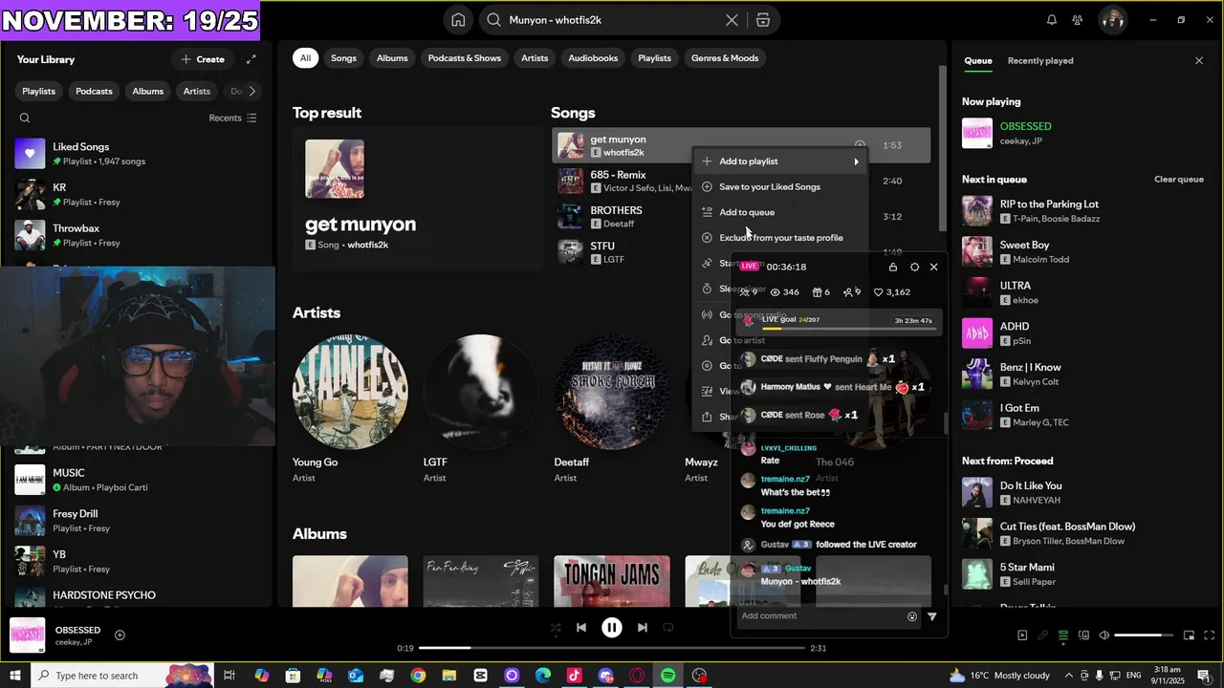This screenshot has height=688, width=1224.
Task: Clear the search field text
Action: click(732, 20)
